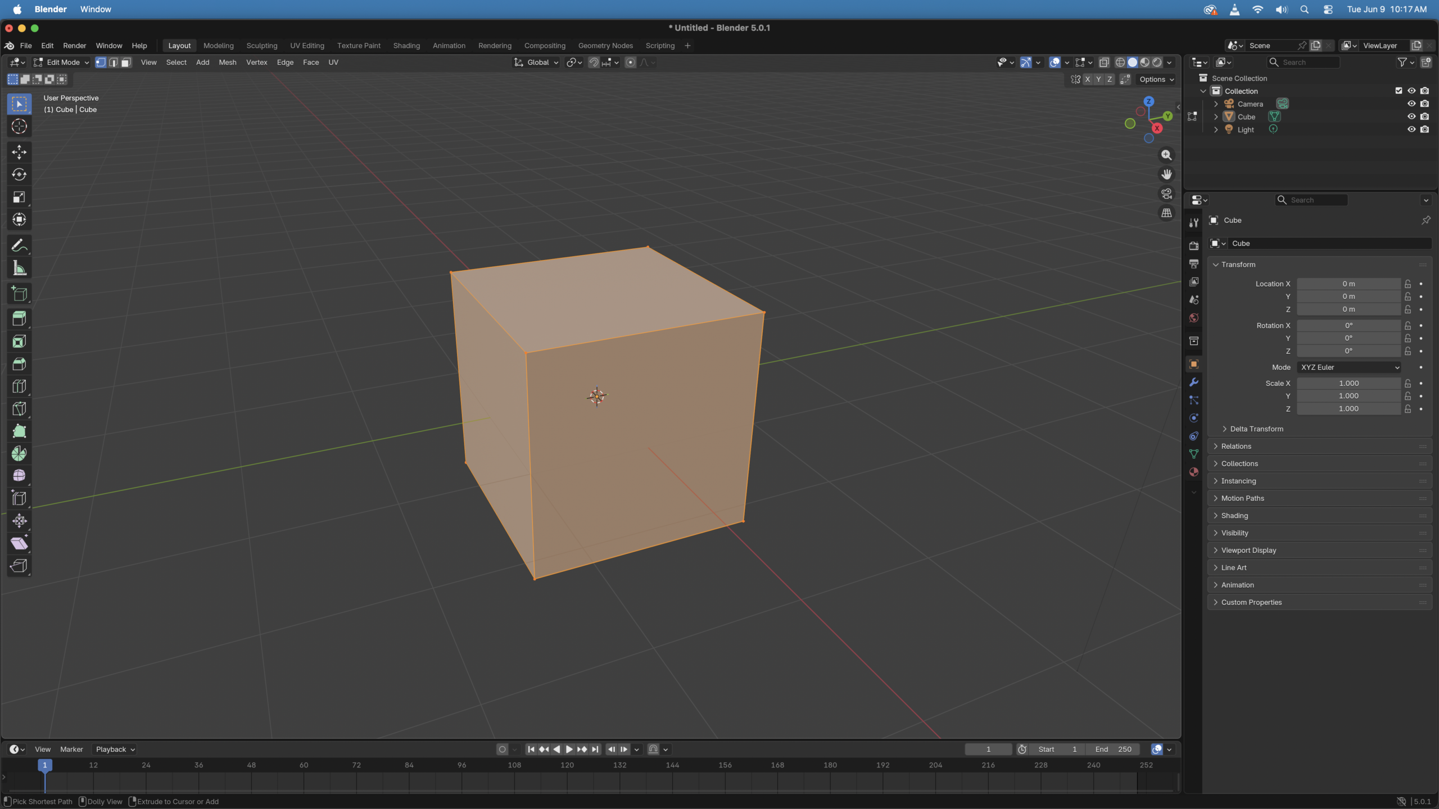Select the Move tool
The height and width of the screenshot is (809, 1439).
(19, 152)
